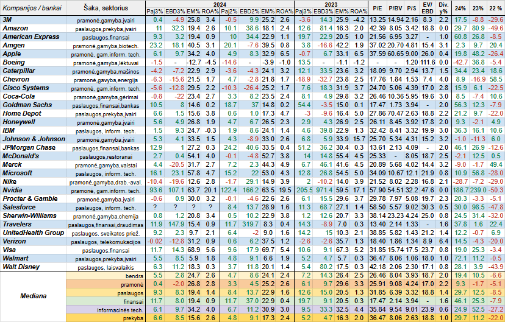Select the P/BV column header
Screen dimensions: 505x322
[395, 8]
